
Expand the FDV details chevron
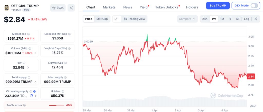(x=28, y=67)
